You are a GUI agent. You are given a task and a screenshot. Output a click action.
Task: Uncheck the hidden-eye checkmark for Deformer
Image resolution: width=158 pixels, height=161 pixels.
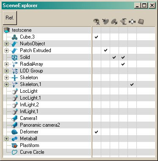[97, 132]
